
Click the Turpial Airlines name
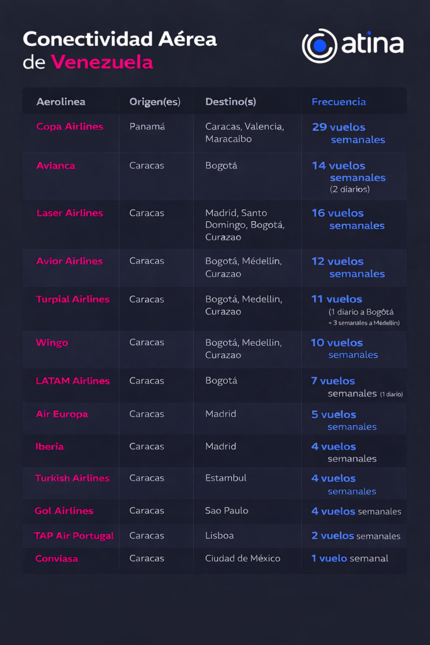(73, 299)
